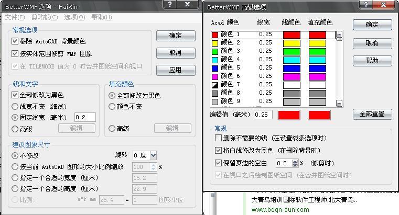Click the yellow Acad icon for 颜色 2
Image resolution: width=399 pixels, height=215 pixels.
(x=215, y=43)
